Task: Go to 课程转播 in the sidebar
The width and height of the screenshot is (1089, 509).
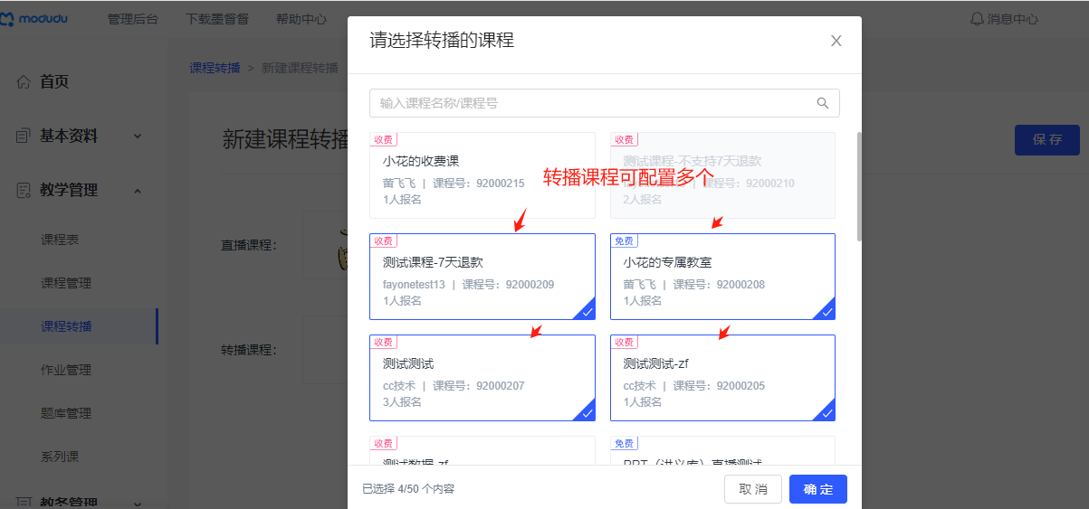Action: (66, 326)
